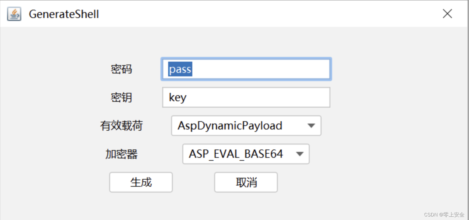Click the 加密器 label text

click(121, 154)
